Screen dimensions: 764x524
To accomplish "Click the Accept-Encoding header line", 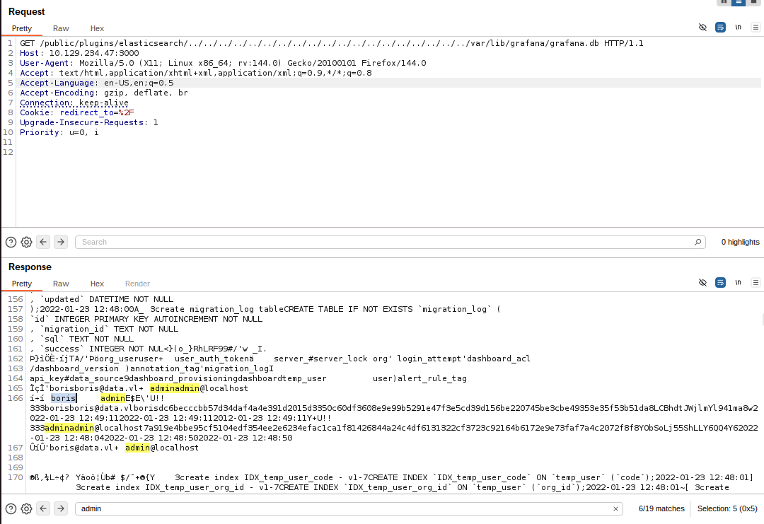I will click(x=104, y=93).
